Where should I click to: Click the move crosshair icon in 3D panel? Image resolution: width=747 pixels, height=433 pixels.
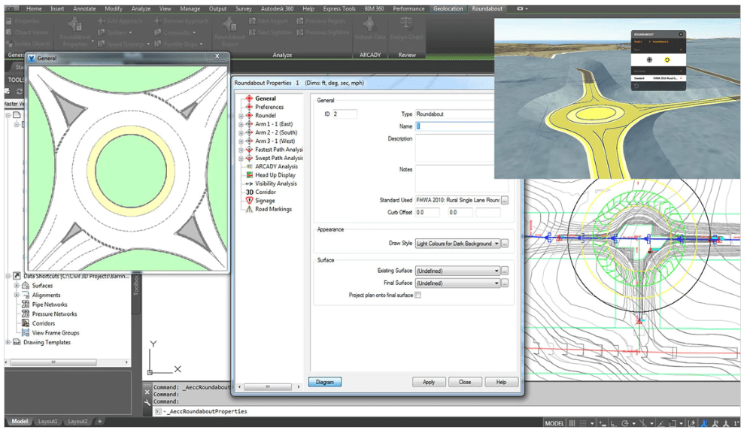[649, 60]
